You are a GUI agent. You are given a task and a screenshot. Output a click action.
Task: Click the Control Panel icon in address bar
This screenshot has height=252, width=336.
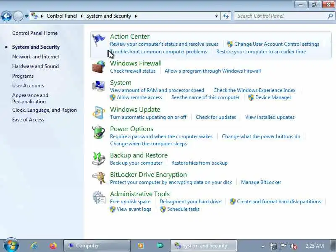(34, 16)
